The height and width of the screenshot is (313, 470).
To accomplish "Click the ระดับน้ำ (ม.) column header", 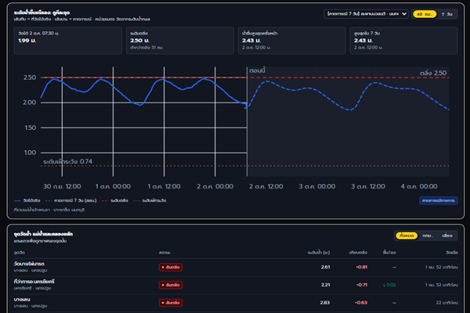I will (x=319, y=253).
